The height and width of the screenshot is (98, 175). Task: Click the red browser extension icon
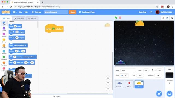click(163, 7)
